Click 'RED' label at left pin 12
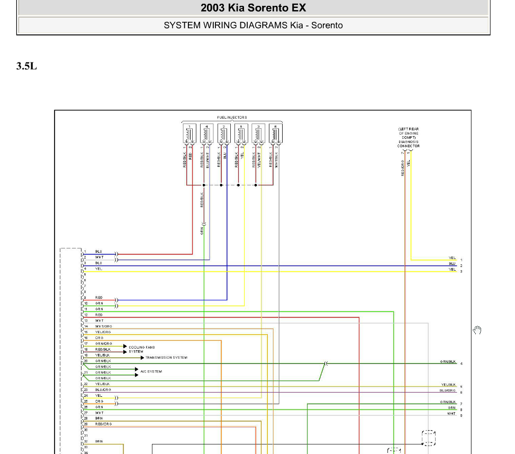The width and height of the screenshot is (515, 454). point(99,315)
